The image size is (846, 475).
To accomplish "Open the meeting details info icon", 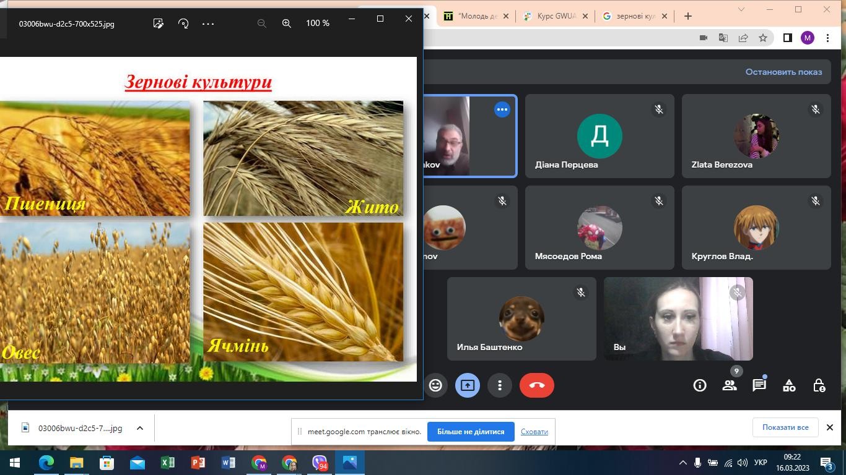I will point(700,385).
